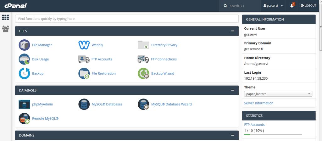Open the Server Information link
The image size is (322, 141).
(258, 103)
